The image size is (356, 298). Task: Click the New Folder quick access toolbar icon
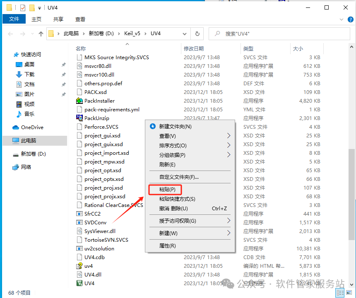[x=32, y=8]
